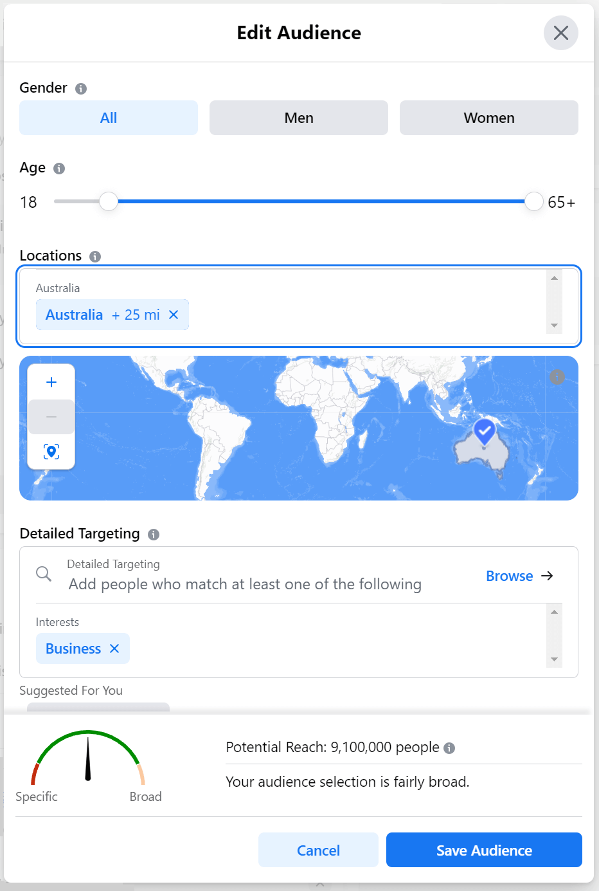The image size is (599, 891).
Task: Click the search magnifier in Detailed Targeting
Action: pyautogui.click(x=43, y=574)
